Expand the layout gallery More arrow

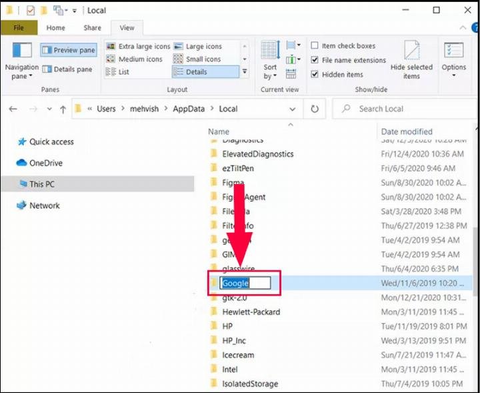[245, 71]
